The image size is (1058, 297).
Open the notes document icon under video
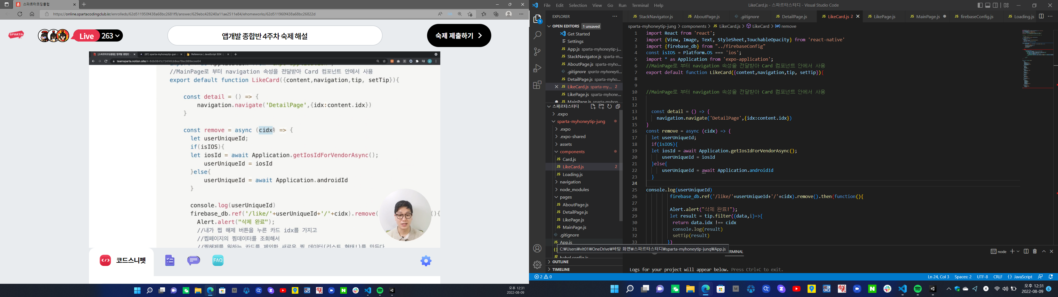(x=170, y=260)
